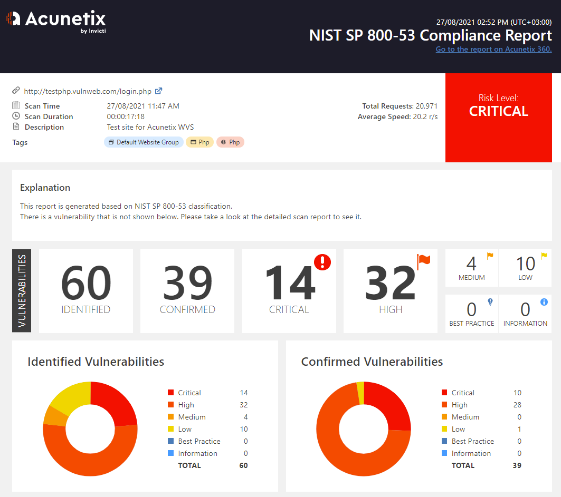The image size is (561, 497).
Task: Click the High count 28 in the Confirmed legend
Action: click(x=517, y=405)
